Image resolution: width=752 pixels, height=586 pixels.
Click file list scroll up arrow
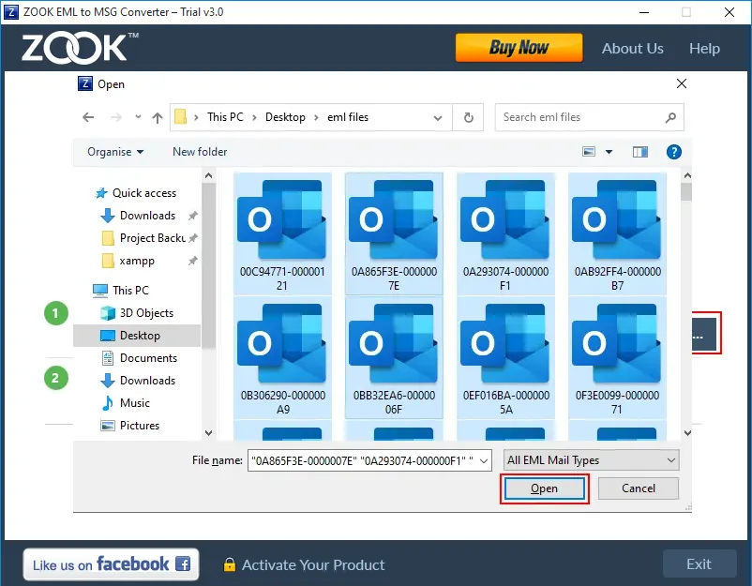click(686, 175)
